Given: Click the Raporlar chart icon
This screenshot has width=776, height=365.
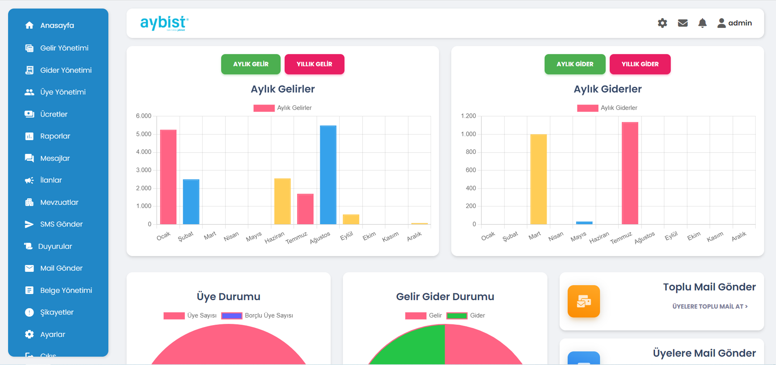Looking at the screenshot, I should tap(29, 136).
